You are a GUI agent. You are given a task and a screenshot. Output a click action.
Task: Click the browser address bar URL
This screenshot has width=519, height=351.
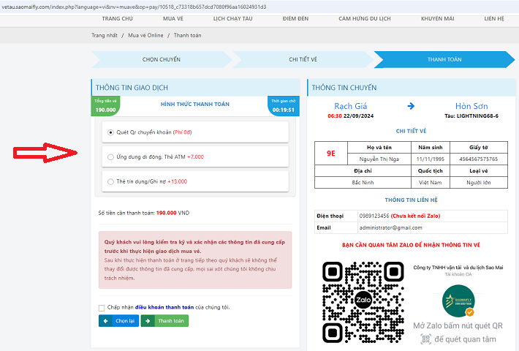(134, 7)
